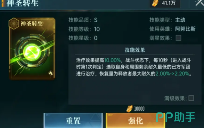Click the crystal cost icon above 强化
The image size is (204, 128).
130,109
